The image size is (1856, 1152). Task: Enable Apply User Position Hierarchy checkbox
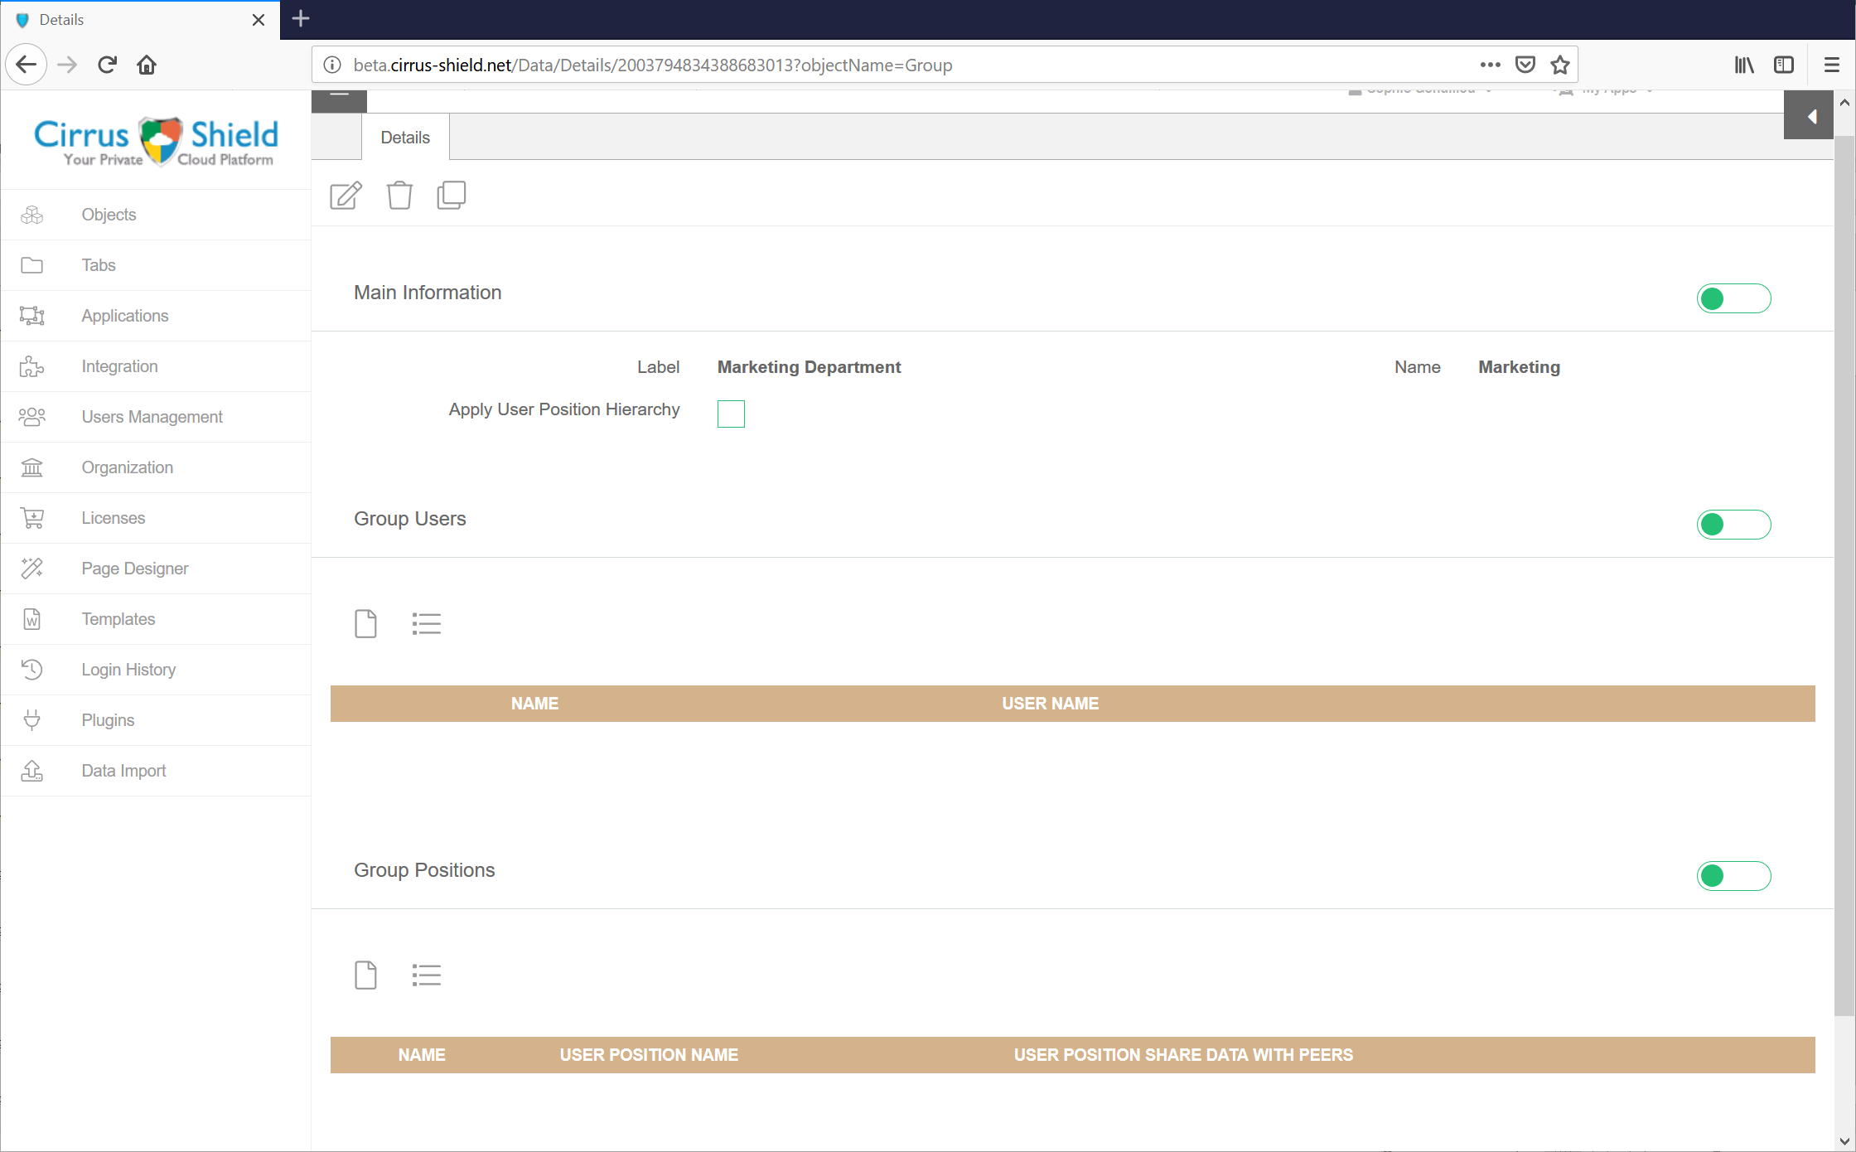click(730, 410)
